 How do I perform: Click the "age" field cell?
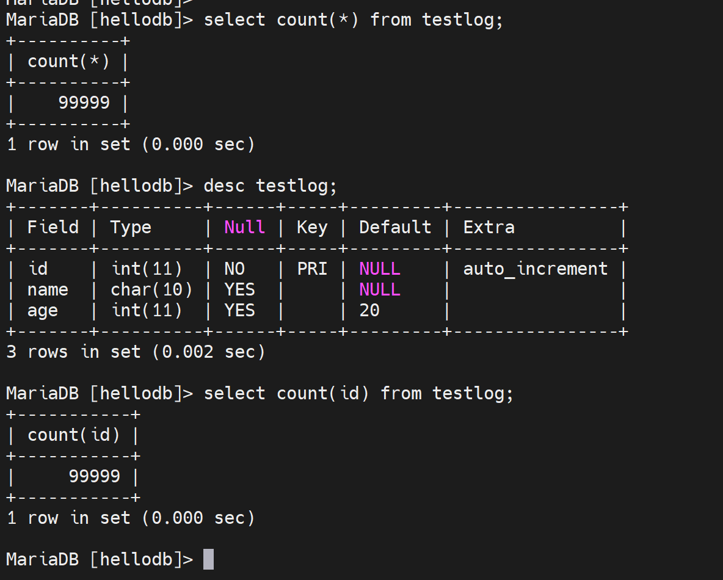pyautogui.click(x=43, y=310)
